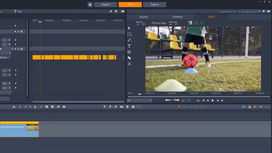This screenshot has height=153, width=272.
Task: Jump to end of clip
Action: click(222, 100)
